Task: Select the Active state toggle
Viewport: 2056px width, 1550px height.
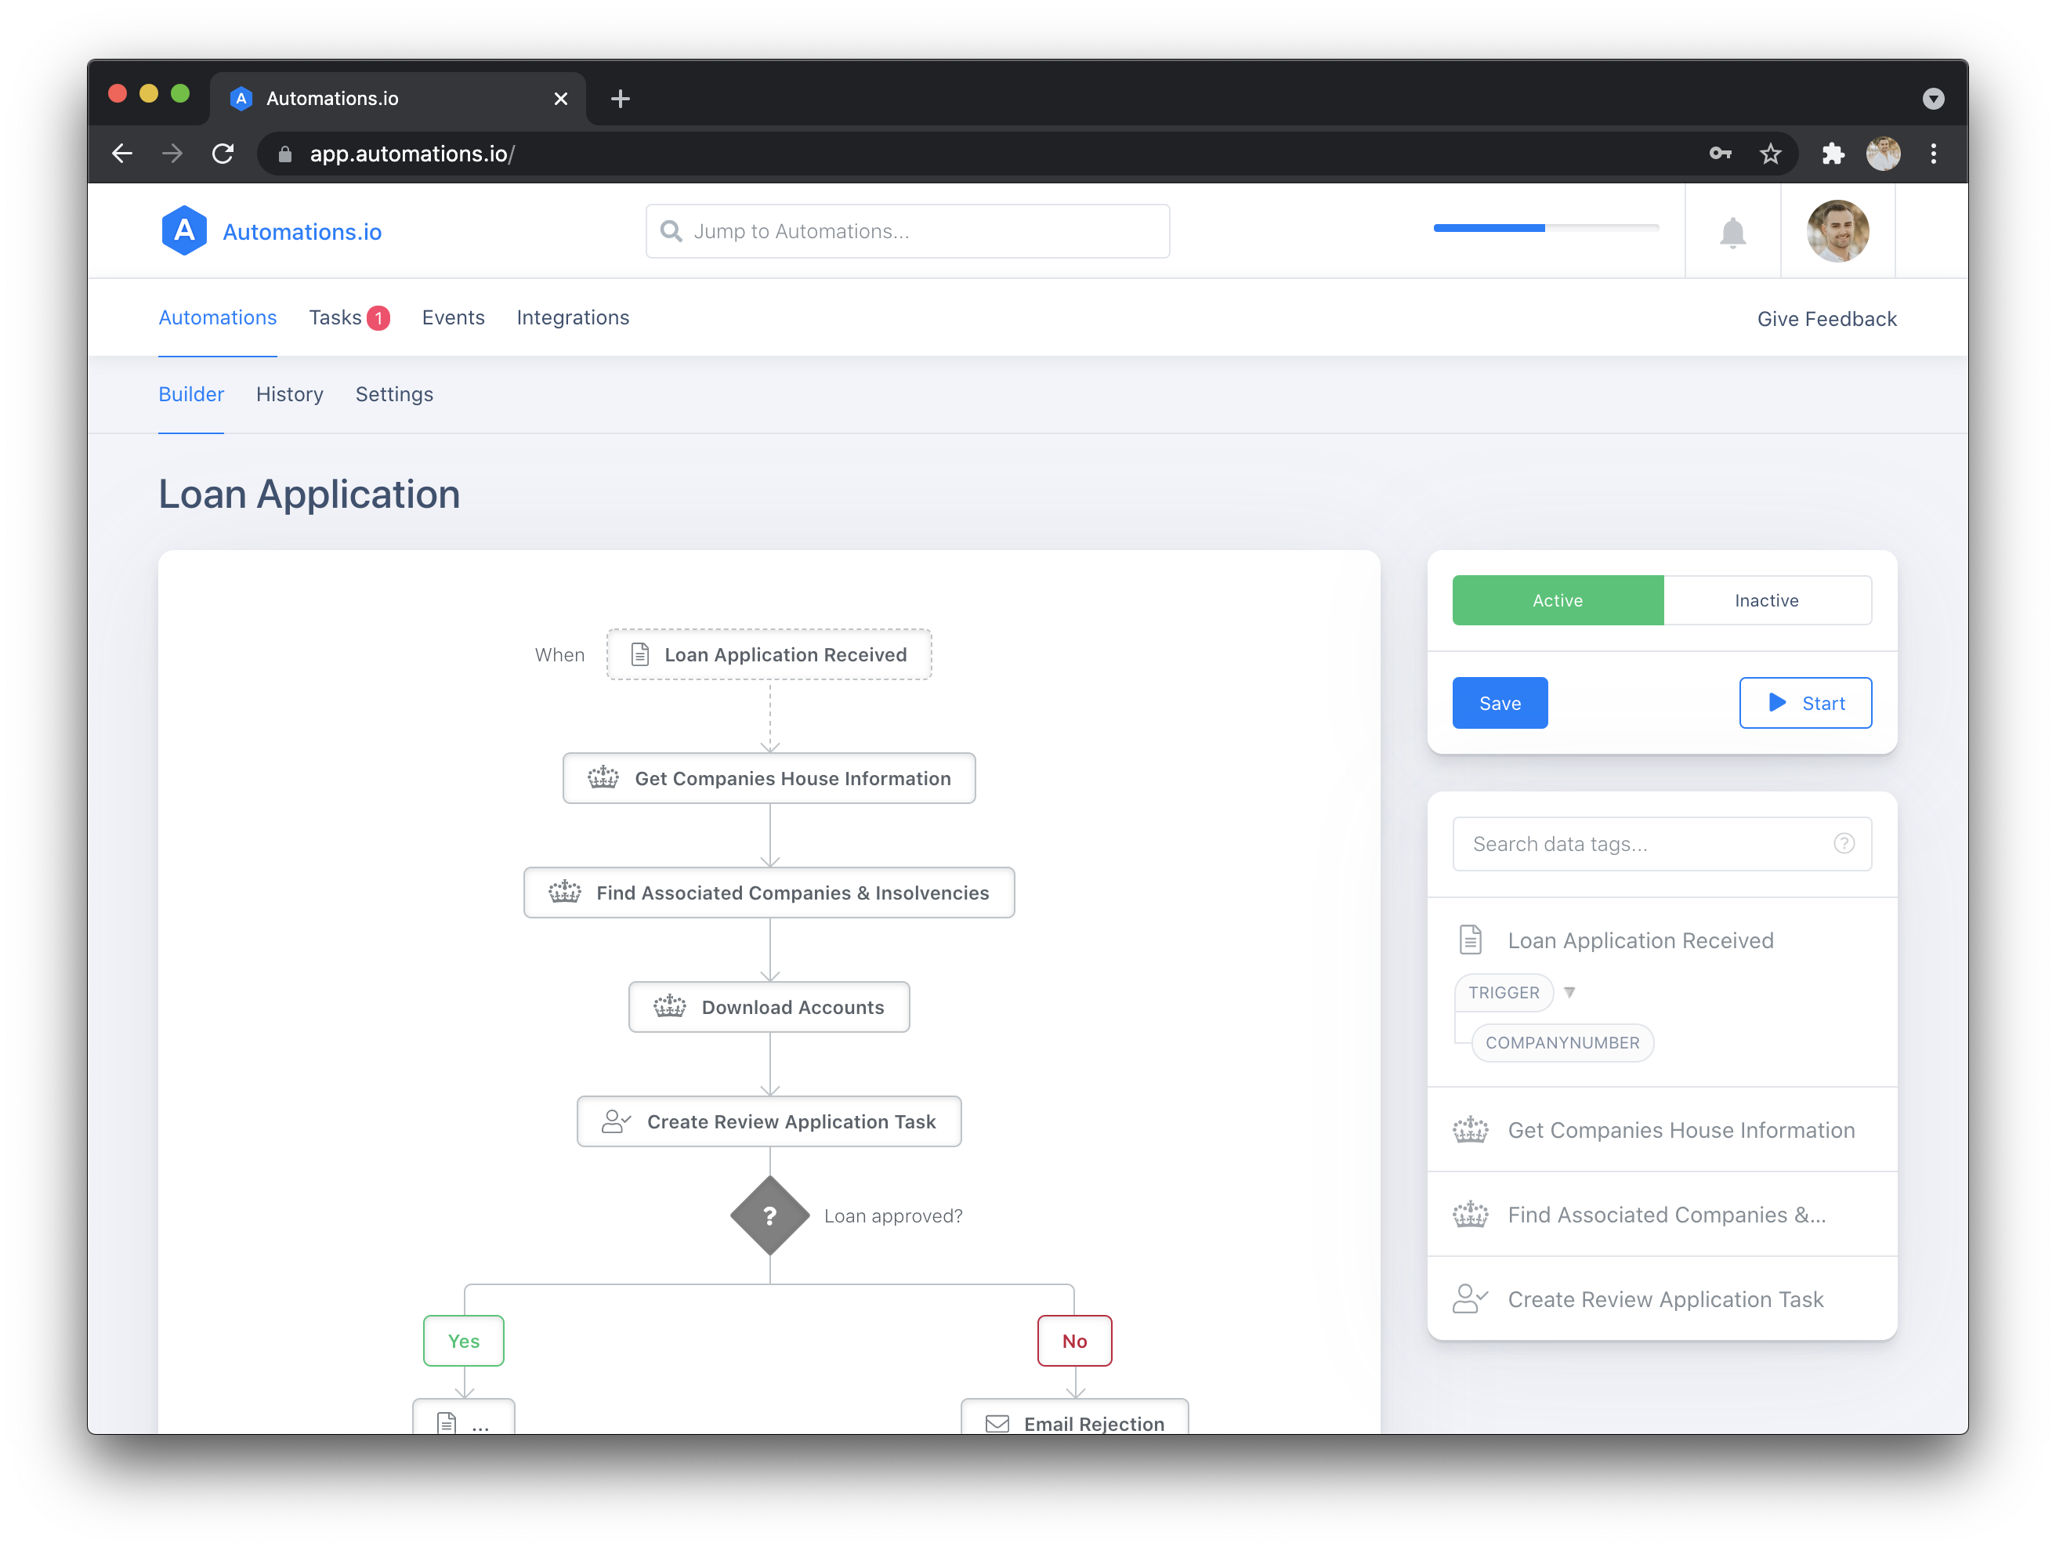Action: (1557, 599)
